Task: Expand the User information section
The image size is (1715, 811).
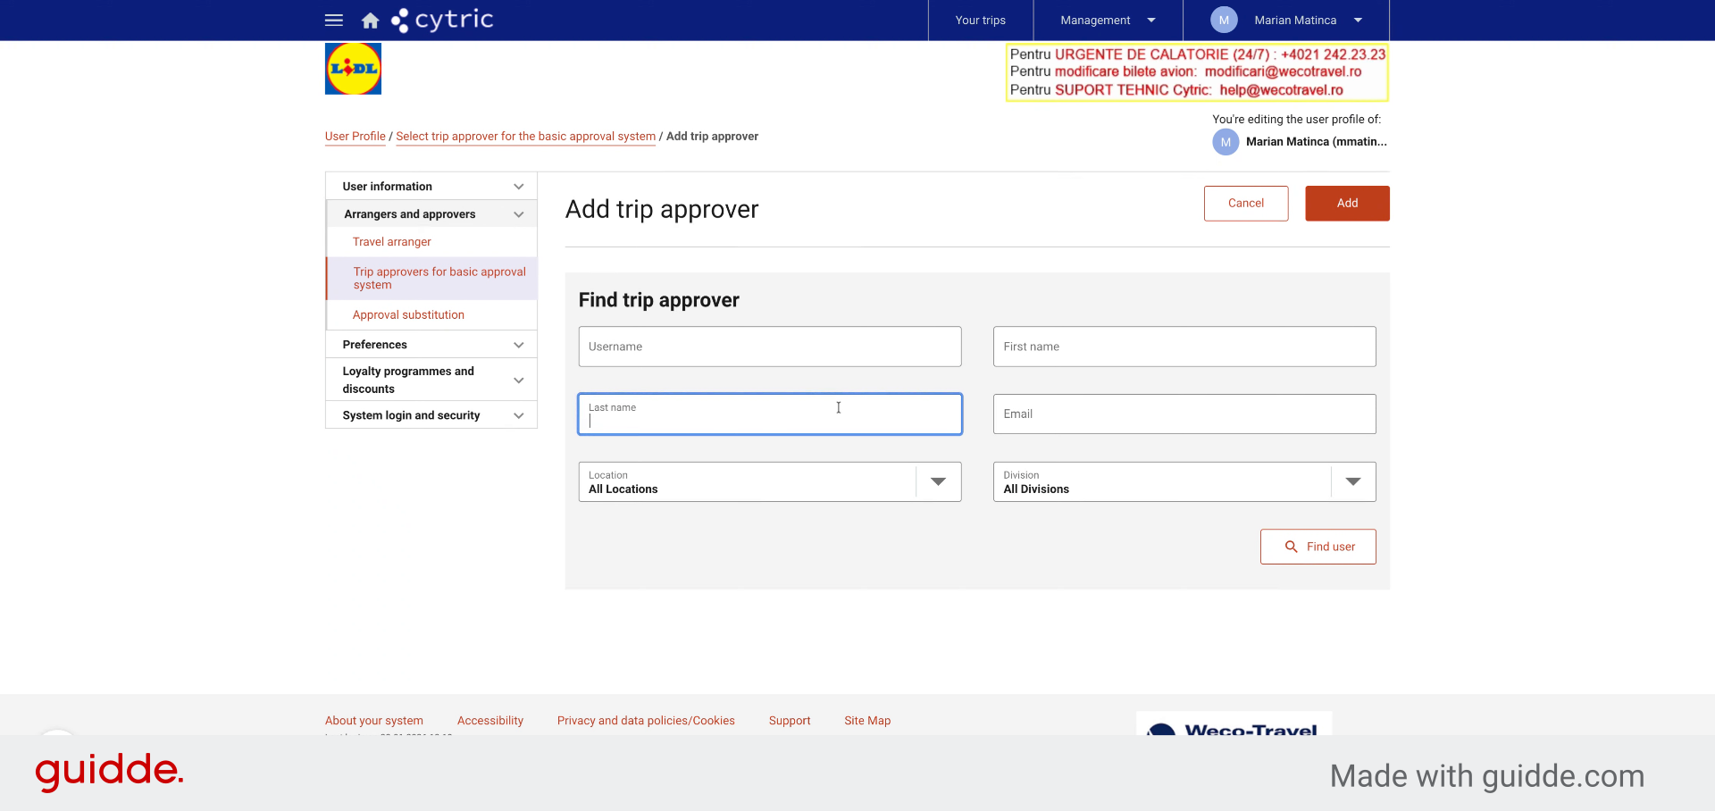Action: (431, 186)
